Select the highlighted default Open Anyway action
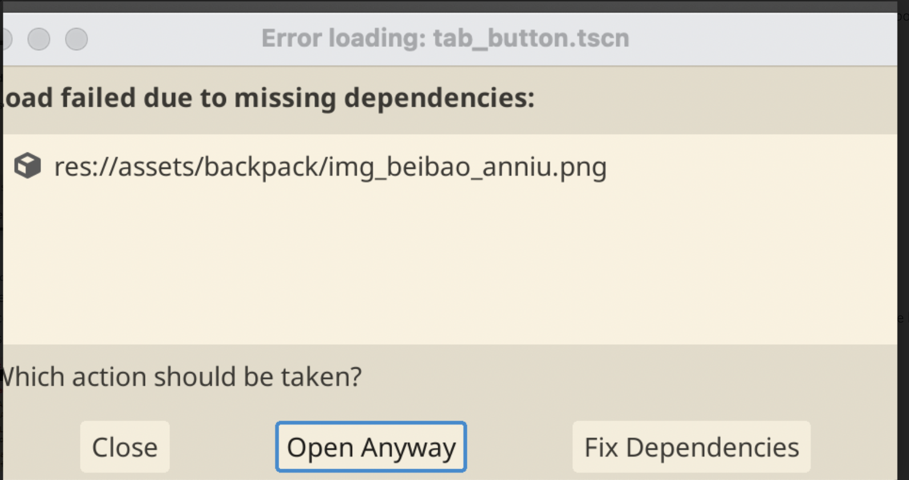The height and width of the screenshot is (480, 909). [x=370, y=447]
